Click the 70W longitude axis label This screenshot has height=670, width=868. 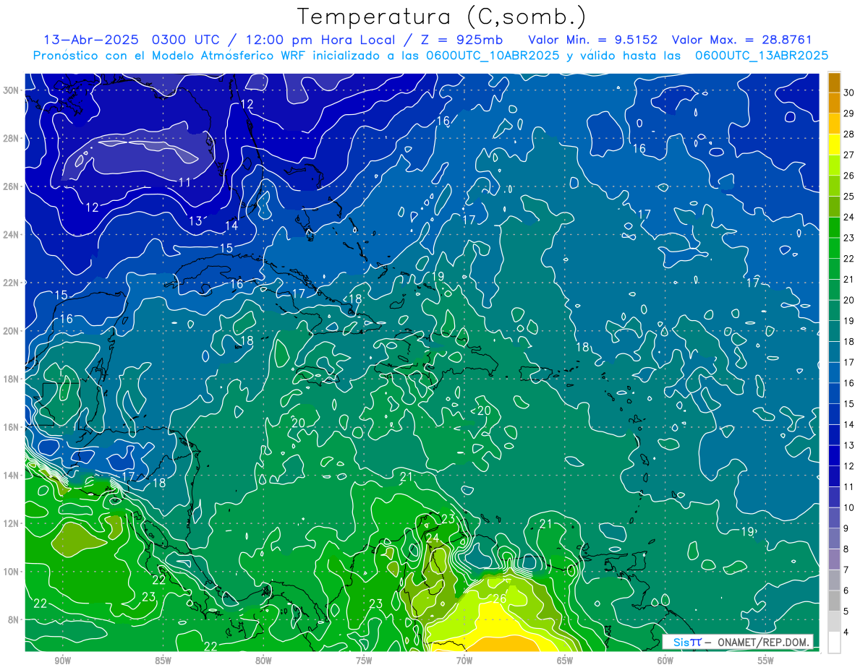pyautogui.click(x=464, y=661)
